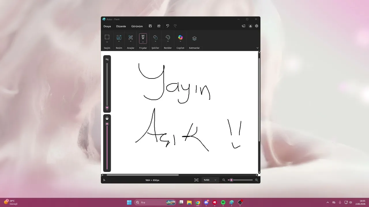Click the share icon in Paint
The width and height of the screenshot is (369, 207).
click(159, 26)
